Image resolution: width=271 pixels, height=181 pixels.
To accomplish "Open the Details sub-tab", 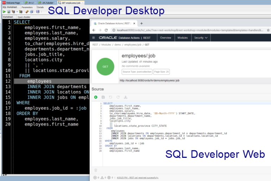I will click(40, 7).
